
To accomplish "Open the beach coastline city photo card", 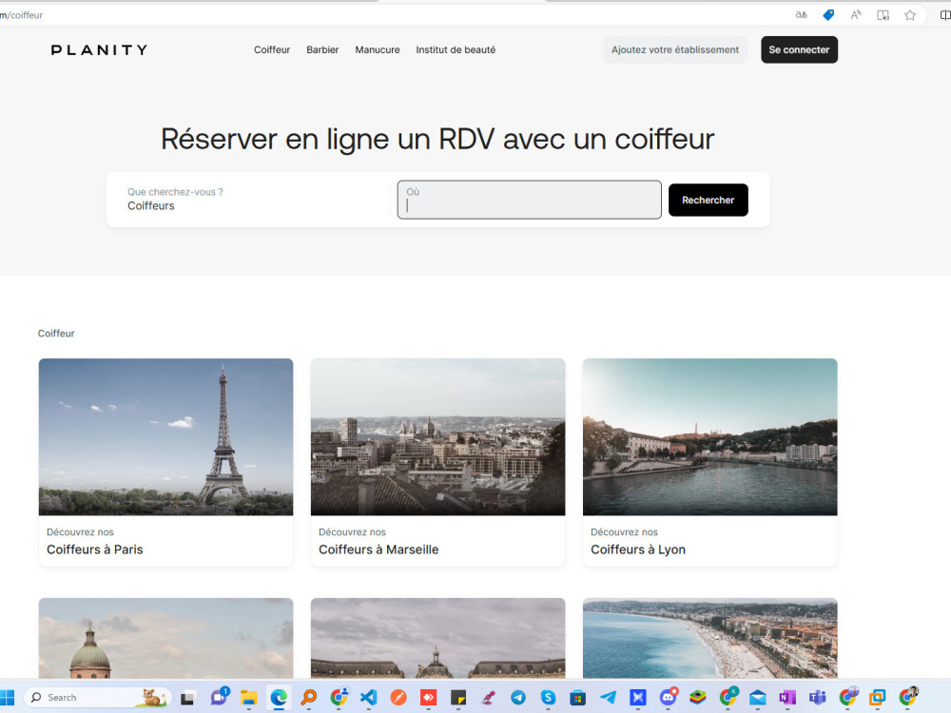I will coord(710,638).
